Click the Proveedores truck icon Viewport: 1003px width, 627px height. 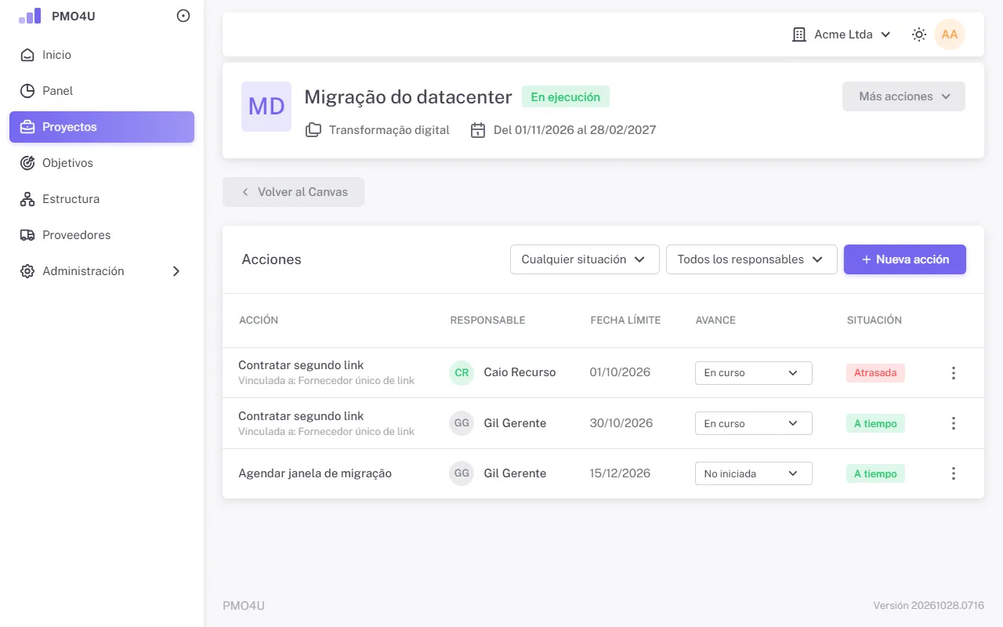tap(27, 235)
